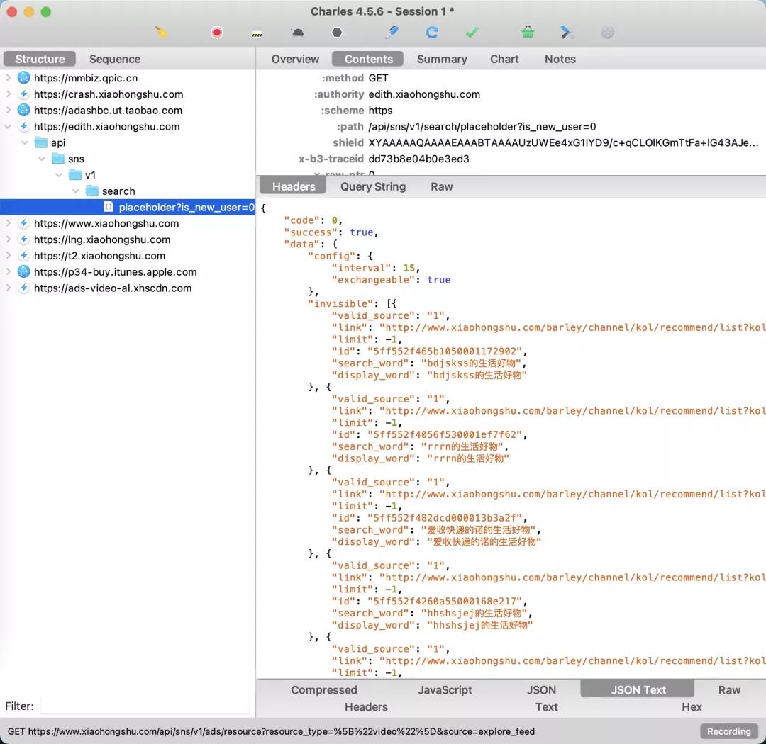The image size is (766, 744).
Task: Toggle the red Record button
Action: click(217, 32)
